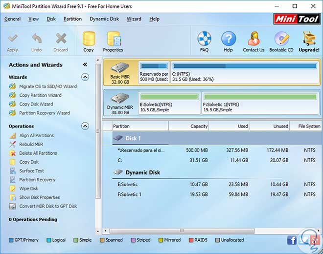323x254 pixels.
Task: Select the F:Solvetic 1 row
Action: [212, 194]
